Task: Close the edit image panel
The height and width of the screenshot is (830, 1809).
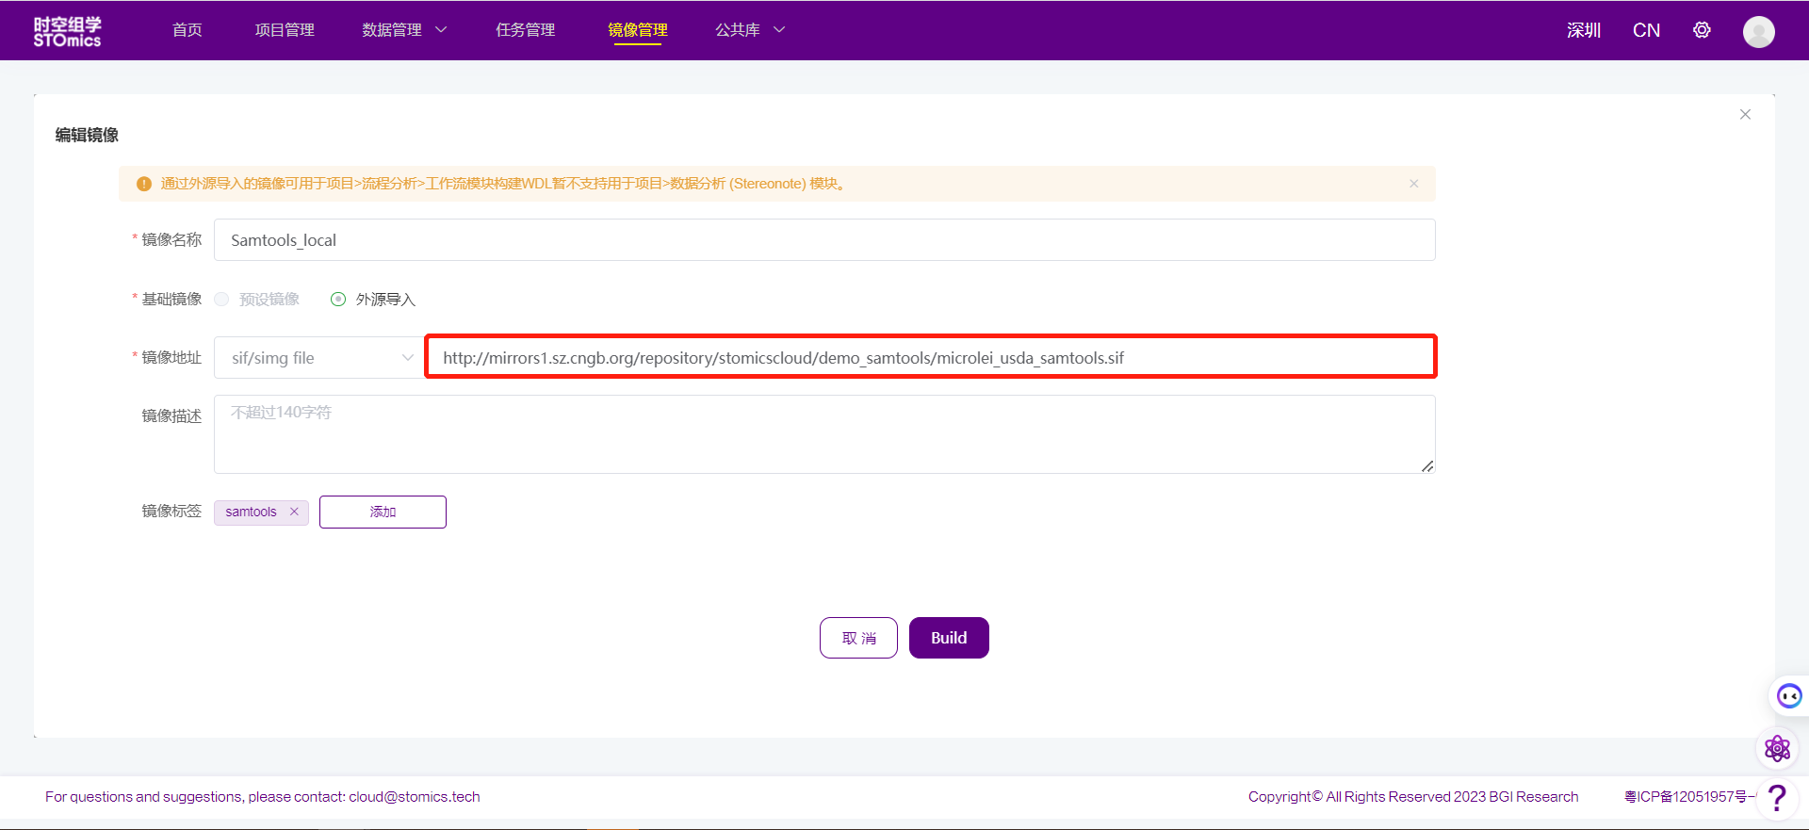Action: (x=1745, y=114)
